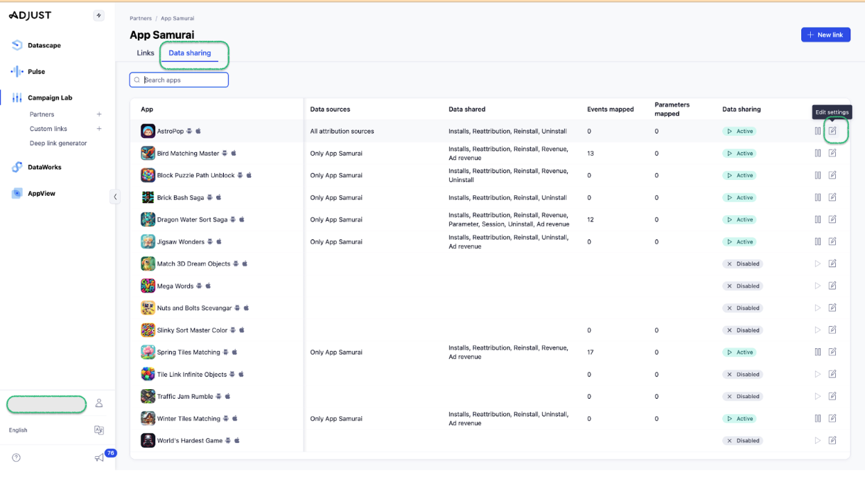
Task: Pause data sharing for Bird Matching Master
Action: (818, 153)
